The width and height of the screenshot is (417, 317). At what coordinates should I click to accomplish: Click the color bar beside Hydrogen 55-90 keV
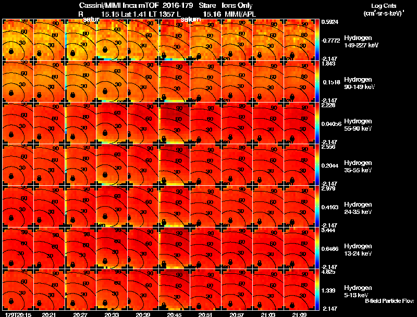[x=317, y=123]
